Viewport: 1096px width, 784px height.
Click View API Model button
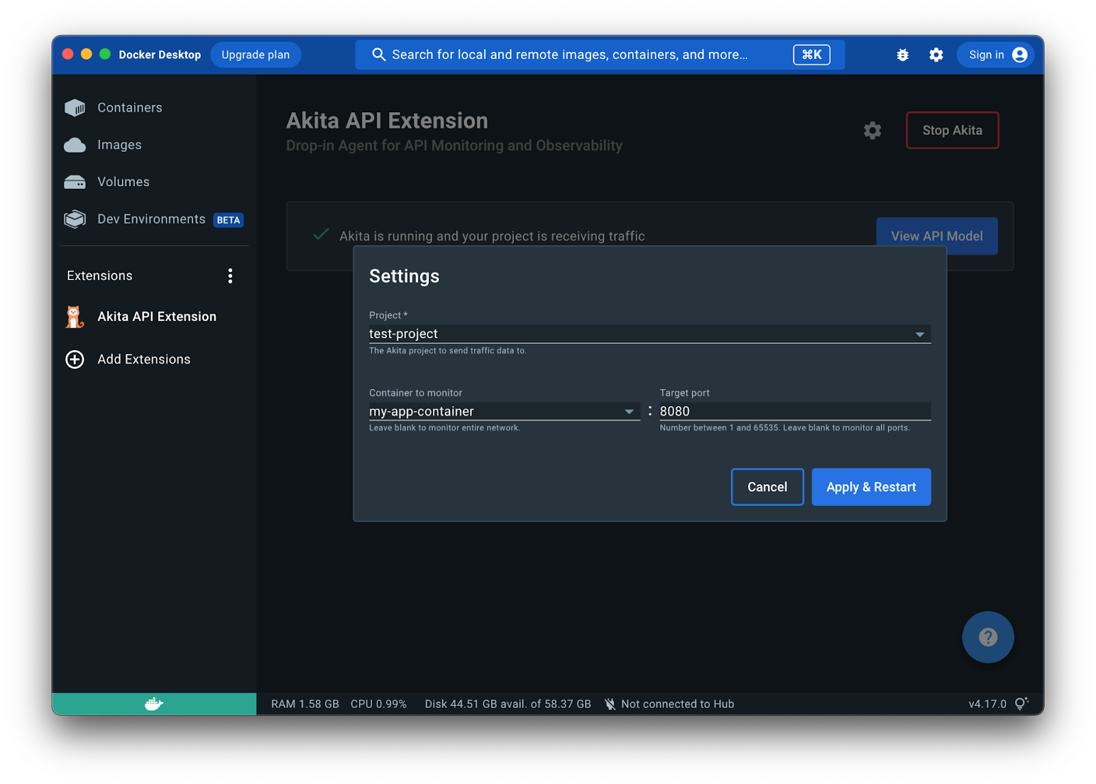pos(936,236)
